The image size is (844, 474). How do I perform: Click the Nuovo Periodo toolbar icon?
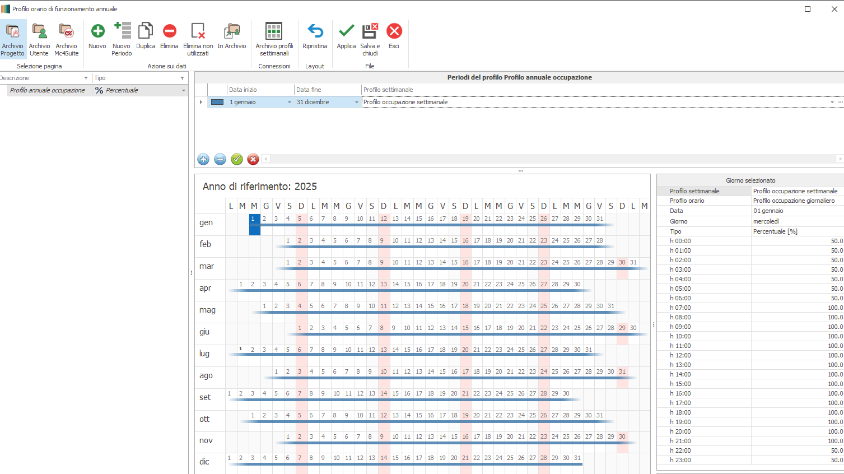[x=122, y=32]
